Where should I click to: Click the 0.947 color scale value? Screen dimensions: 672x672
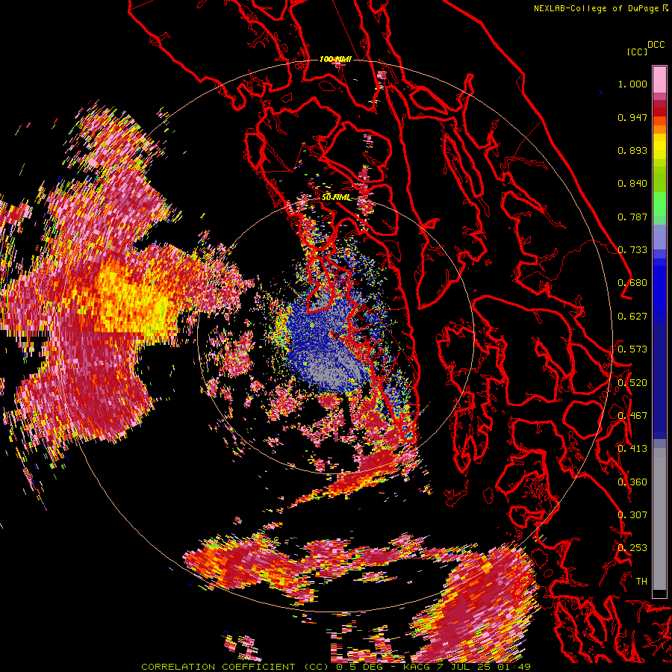632,117
